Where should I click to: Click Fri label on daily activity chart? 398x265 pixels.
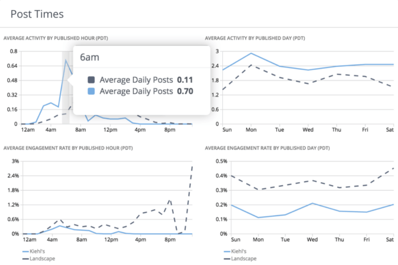tap(365, 130)
